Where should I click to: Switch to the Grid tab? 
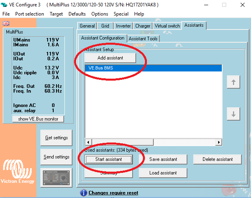105,26
